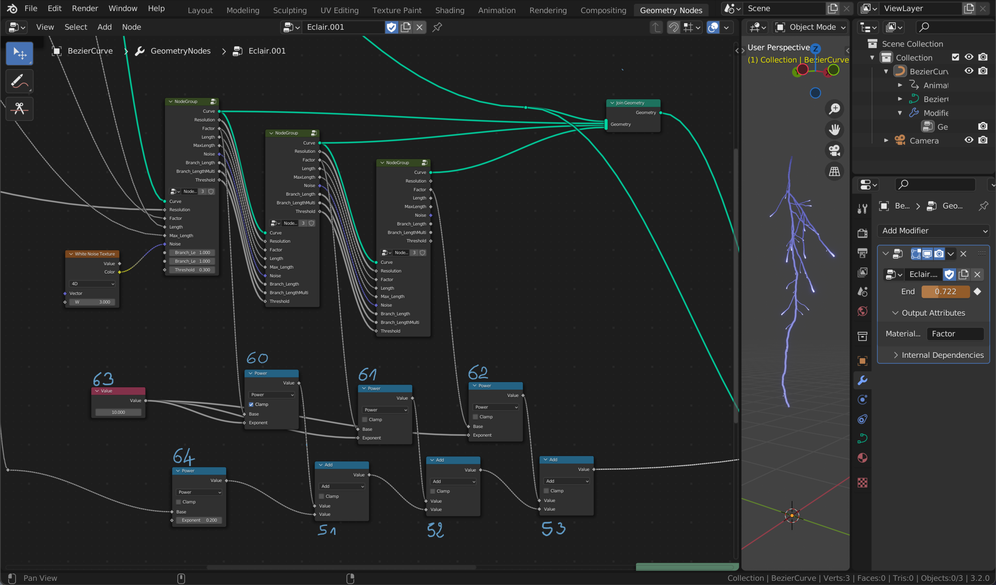
Task: Switch perspective/orthographic grid icon
Action: (834, 172)
